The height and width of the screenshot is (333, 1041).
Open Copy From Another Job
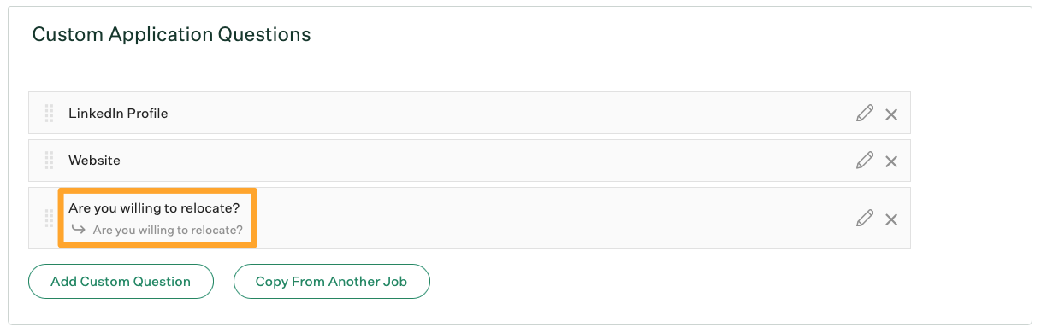pos(332,281)
